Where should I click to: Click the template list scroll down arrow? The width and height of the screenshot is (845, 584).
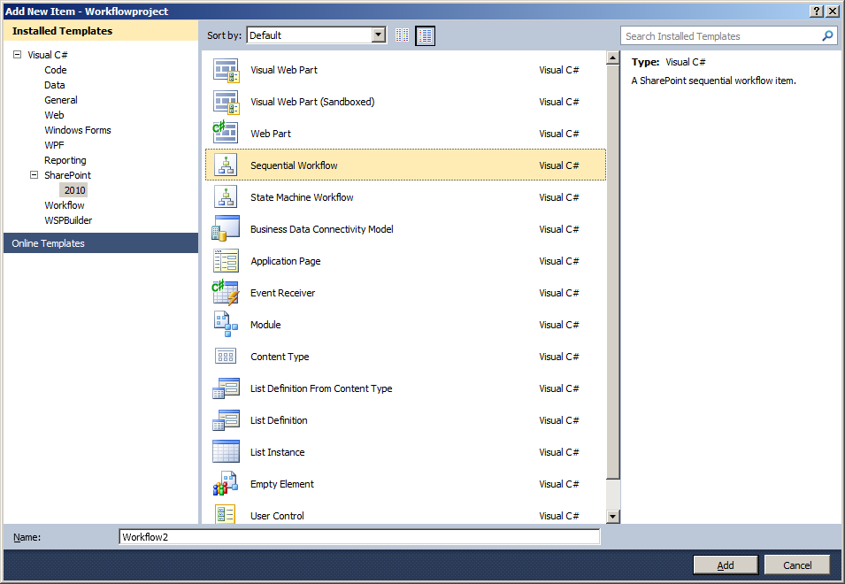point(612,517)
